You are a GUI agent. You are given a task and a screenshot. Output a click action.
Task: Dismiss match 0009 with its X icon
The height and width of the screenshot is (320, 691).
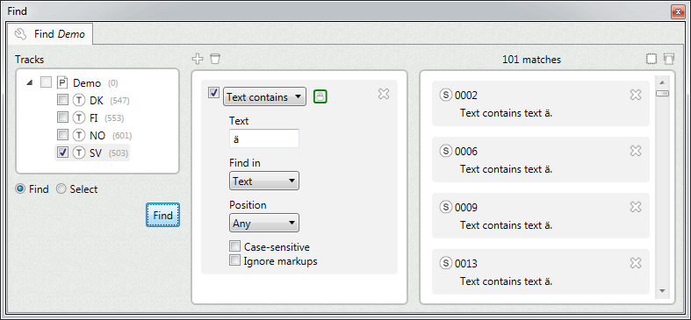pyautogui.click(x=636, y=207)
